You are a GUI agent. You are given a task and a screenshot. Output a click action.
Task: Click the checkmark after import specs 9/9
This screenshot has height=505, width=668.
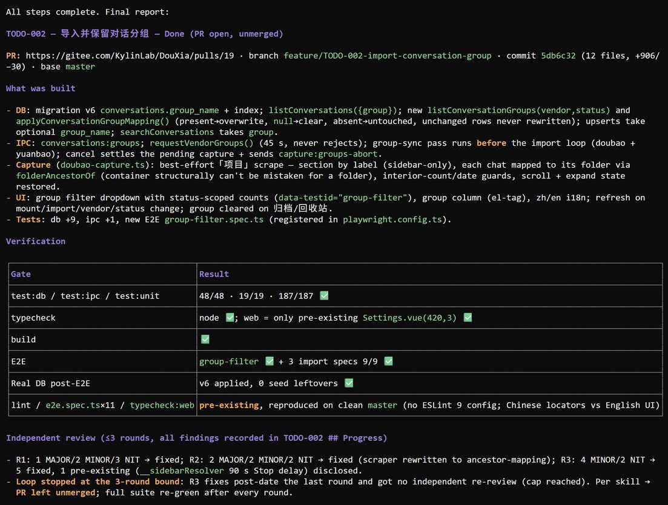click(388, 361)
